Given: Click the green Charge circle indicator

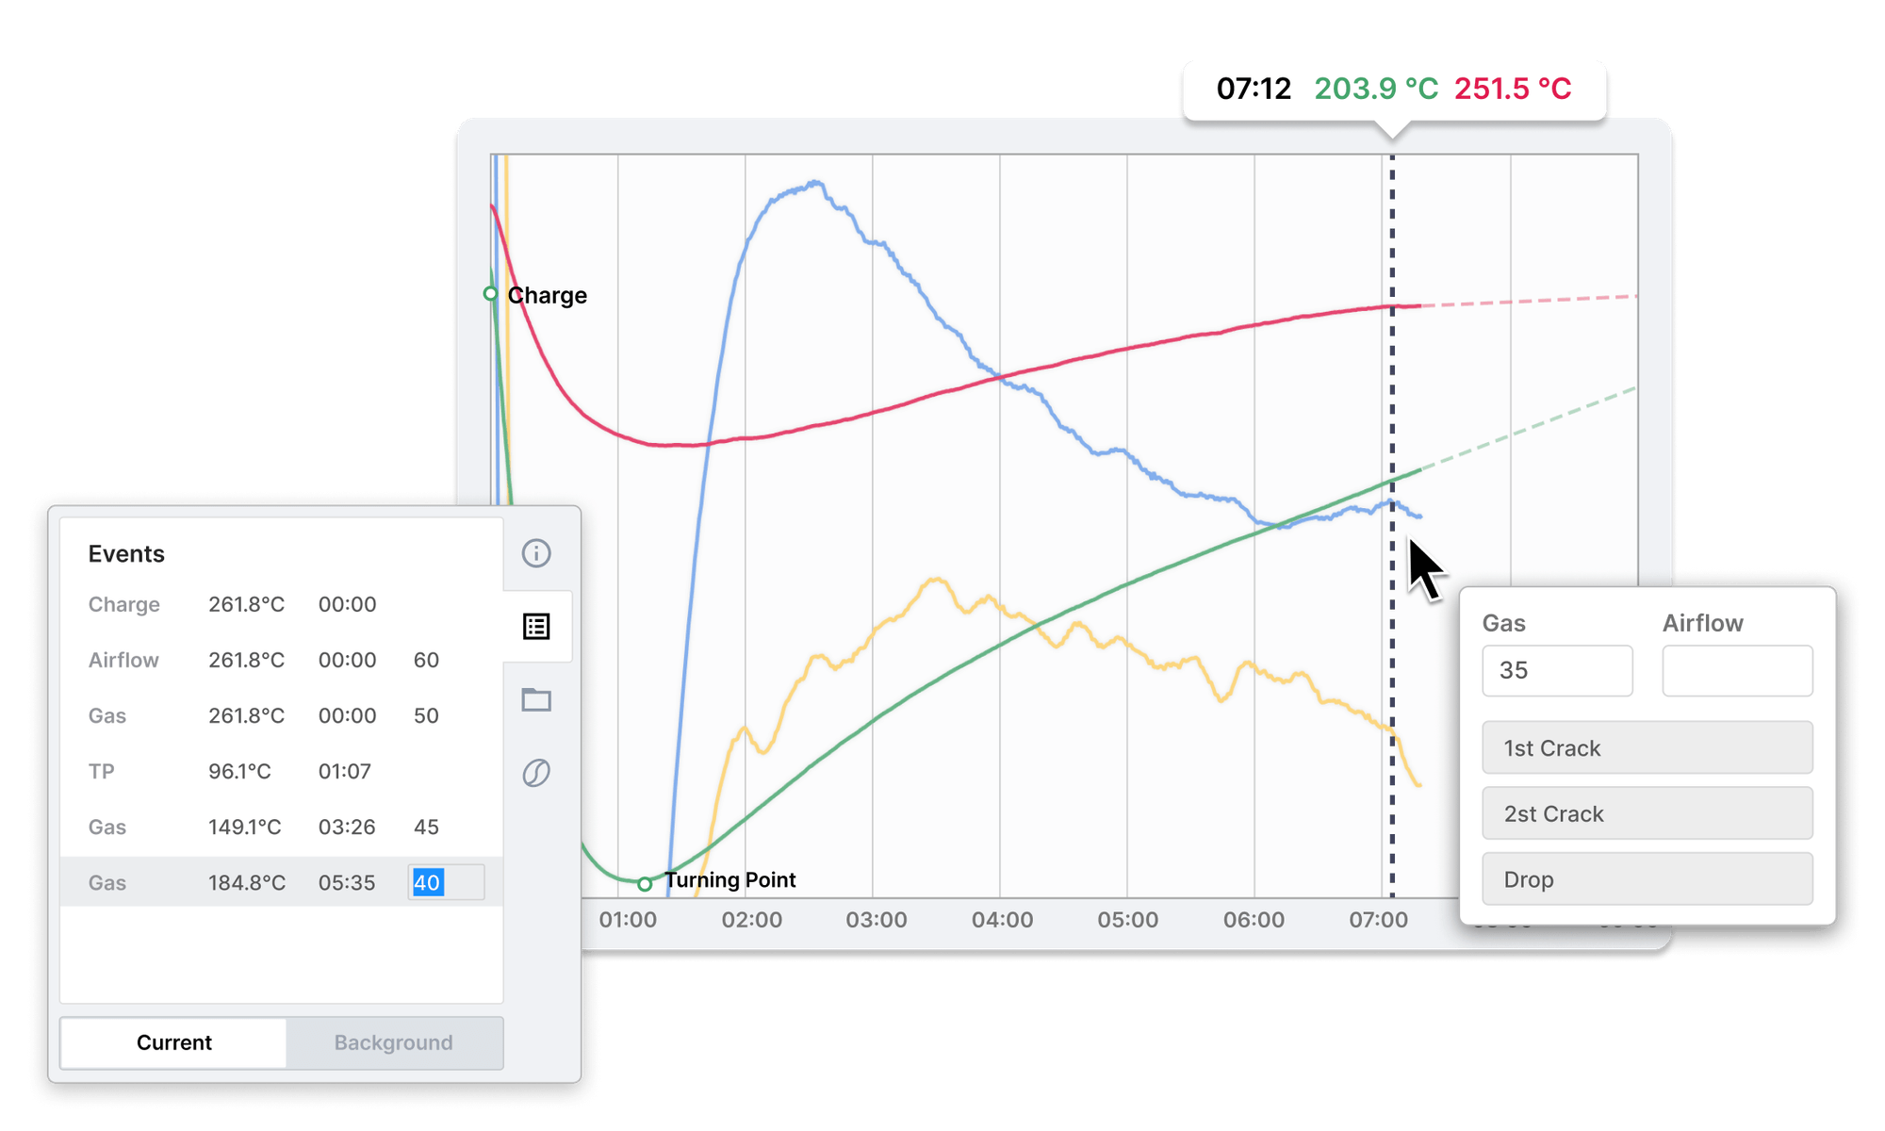Looking at the screenshot, I should [491, 294].
